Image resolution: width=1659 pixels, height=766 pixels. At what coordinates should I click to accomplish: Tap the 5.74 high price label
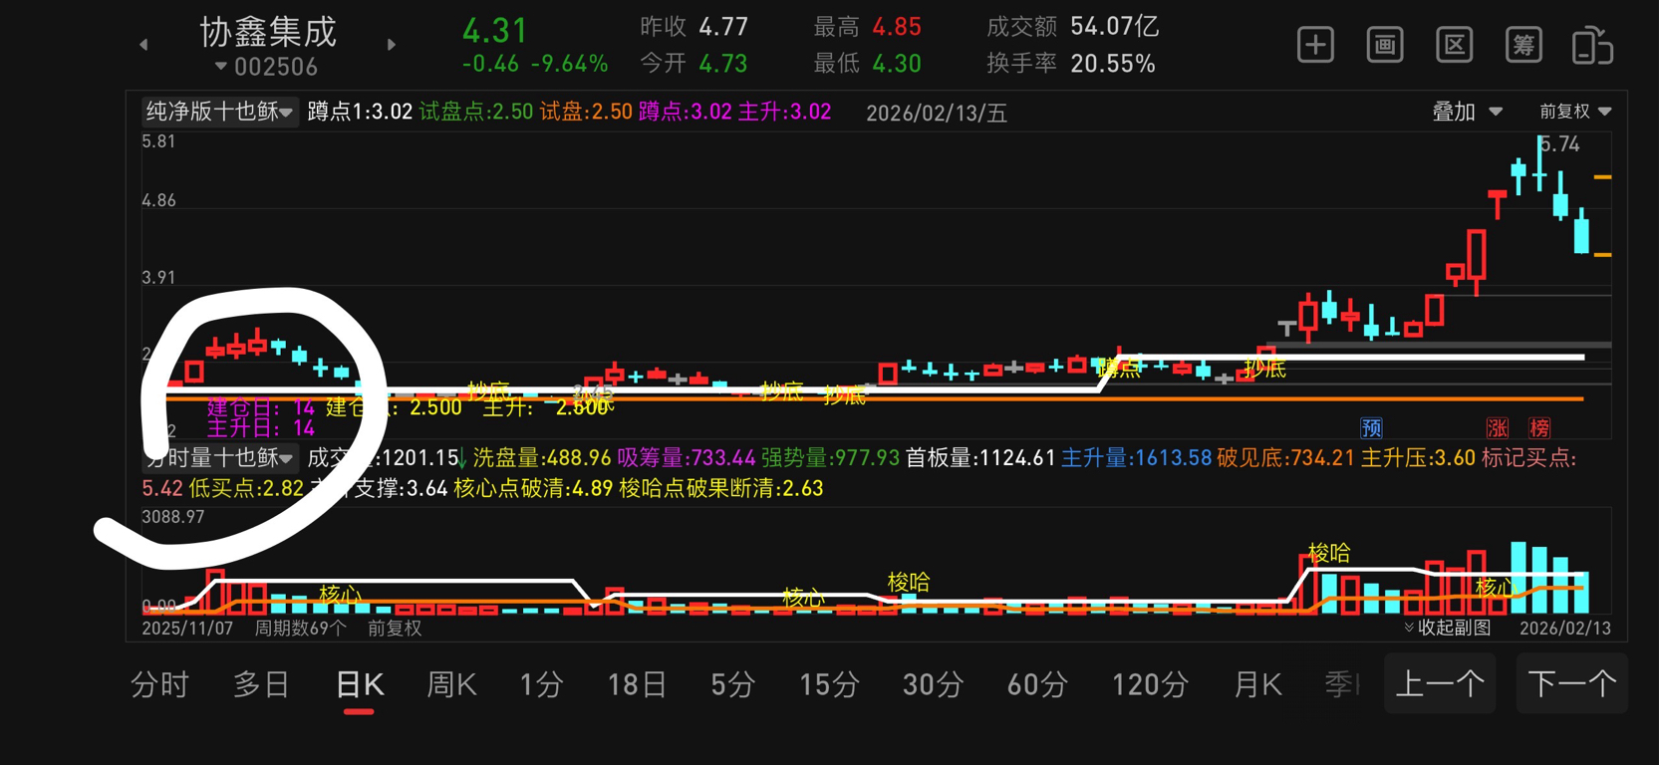click(x=1560, y=144)
